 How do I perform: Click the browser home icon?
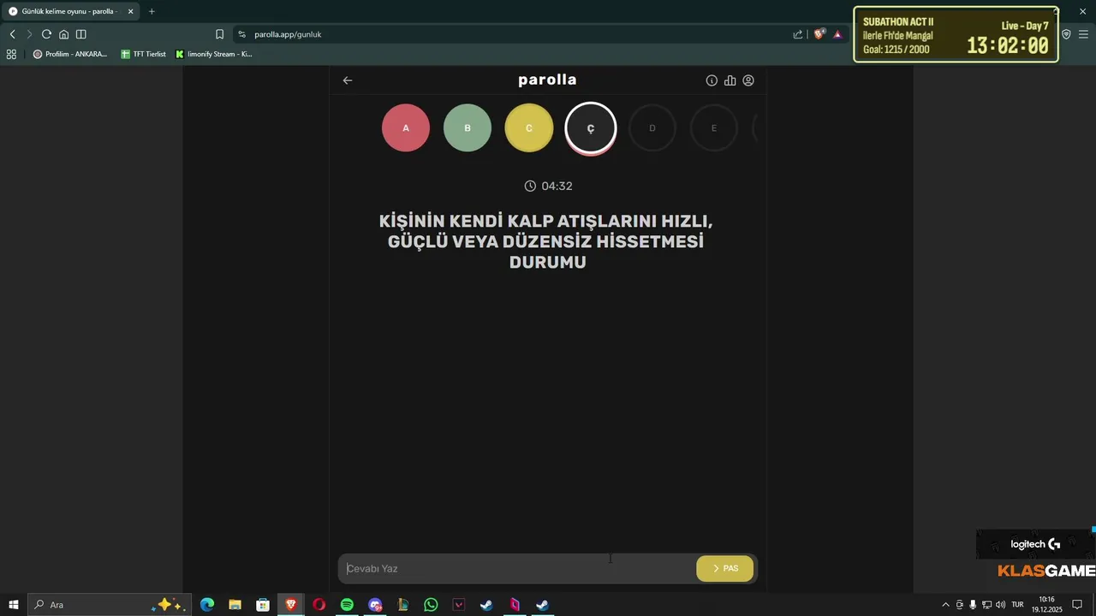point(63,34)
